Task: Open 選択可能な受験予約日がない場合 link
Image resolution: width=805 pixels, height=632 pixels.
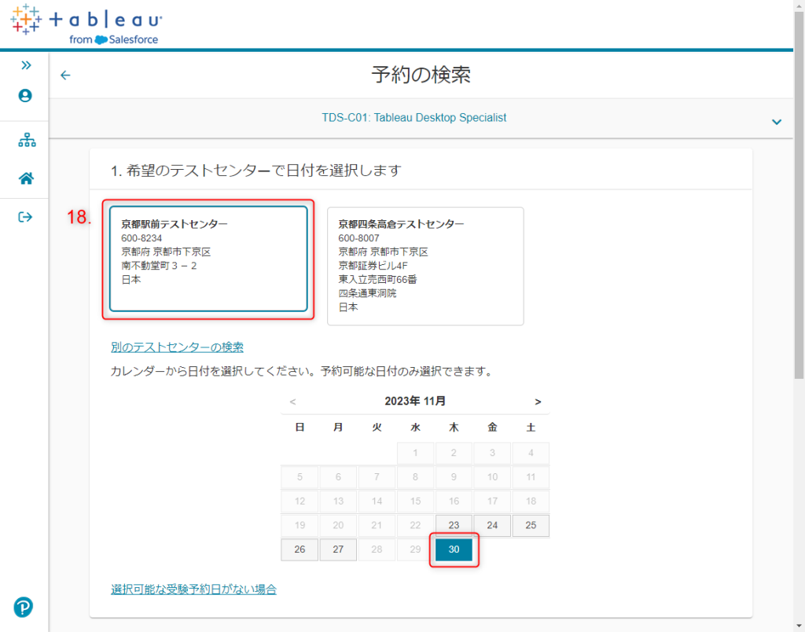Action: 193,589
